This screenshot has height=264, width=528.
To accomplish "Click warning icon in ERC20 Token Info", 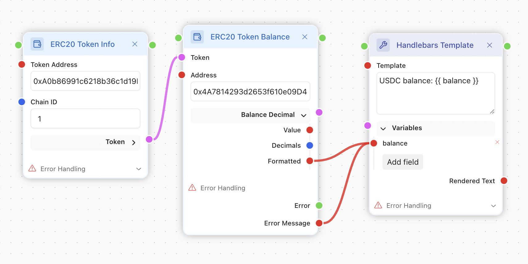I will pos(32,168).
